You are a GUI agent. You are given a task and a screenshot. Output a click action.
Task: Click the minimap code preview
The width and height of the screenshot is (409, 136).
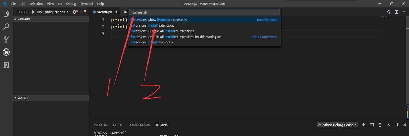tap(385, 17)
